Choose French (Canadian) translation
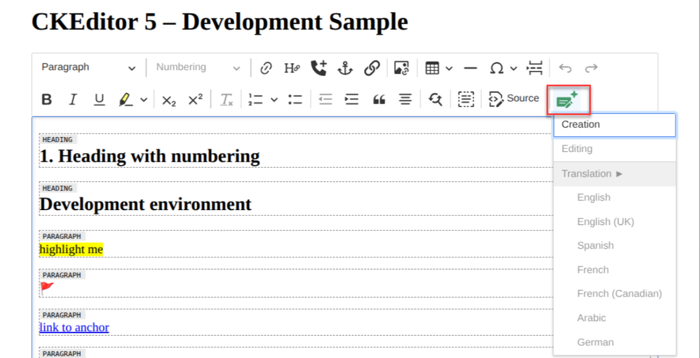 click(x=615, y=294)
